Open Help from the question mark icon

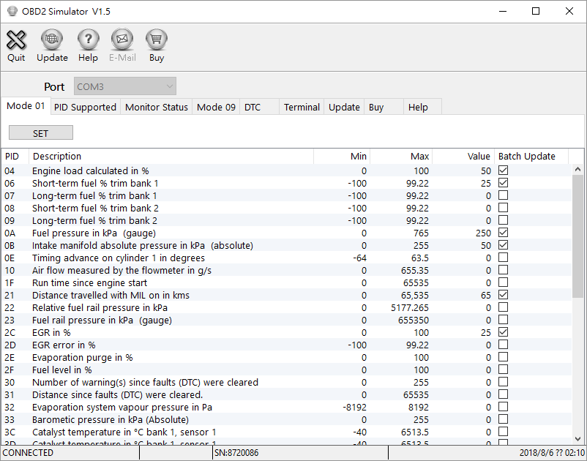[x=88, y=40]
